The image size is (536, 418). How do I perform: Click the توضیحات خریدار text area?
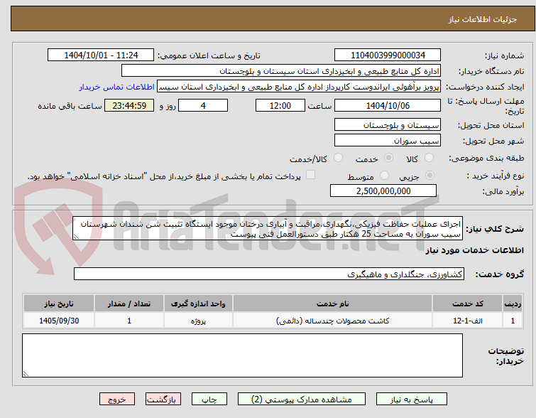tap(242, 355)
